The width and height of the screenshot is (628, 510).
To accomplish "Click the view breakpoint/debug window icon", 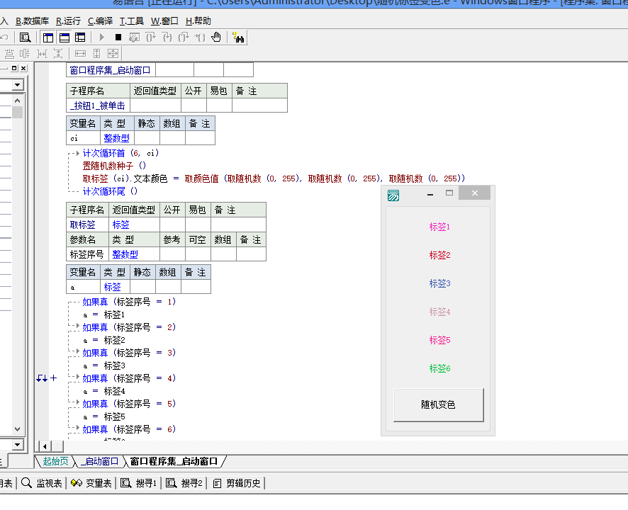I will [x=134, y=38].
